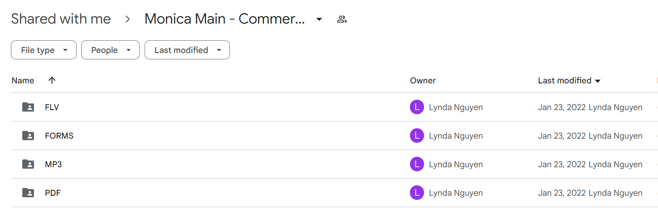The image size is (658, 213).
Task: Select the FORMS folder icon
Action: [28, 136]
